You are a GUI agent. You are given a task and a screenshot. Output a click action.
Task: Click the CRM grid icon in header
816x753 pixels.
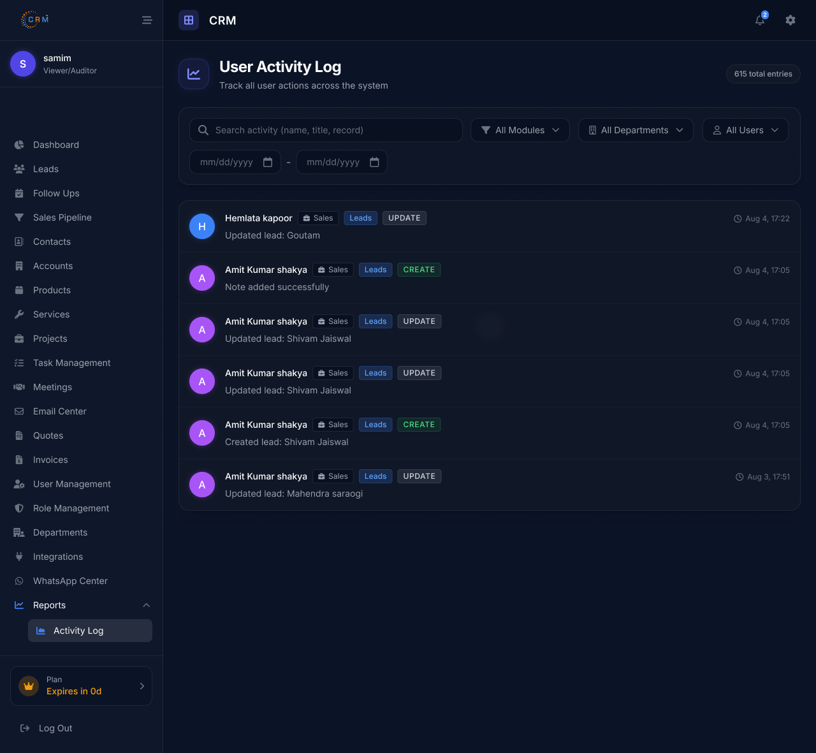[189, 20]
